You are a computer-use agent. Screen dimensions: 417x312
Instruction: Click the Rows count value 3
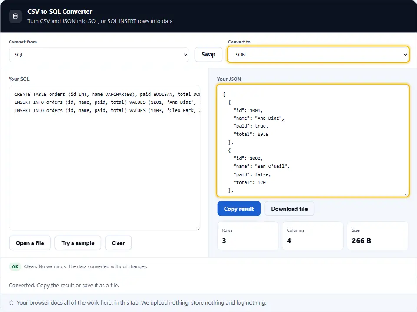point(224,240)
